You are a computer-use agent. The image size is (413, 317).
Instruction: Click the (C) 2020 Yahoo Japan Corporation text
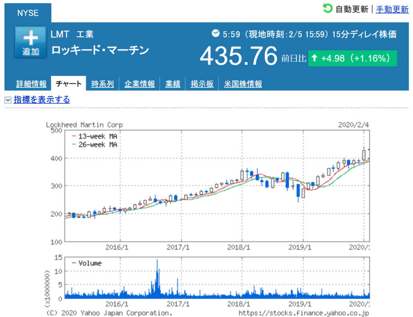109,313
